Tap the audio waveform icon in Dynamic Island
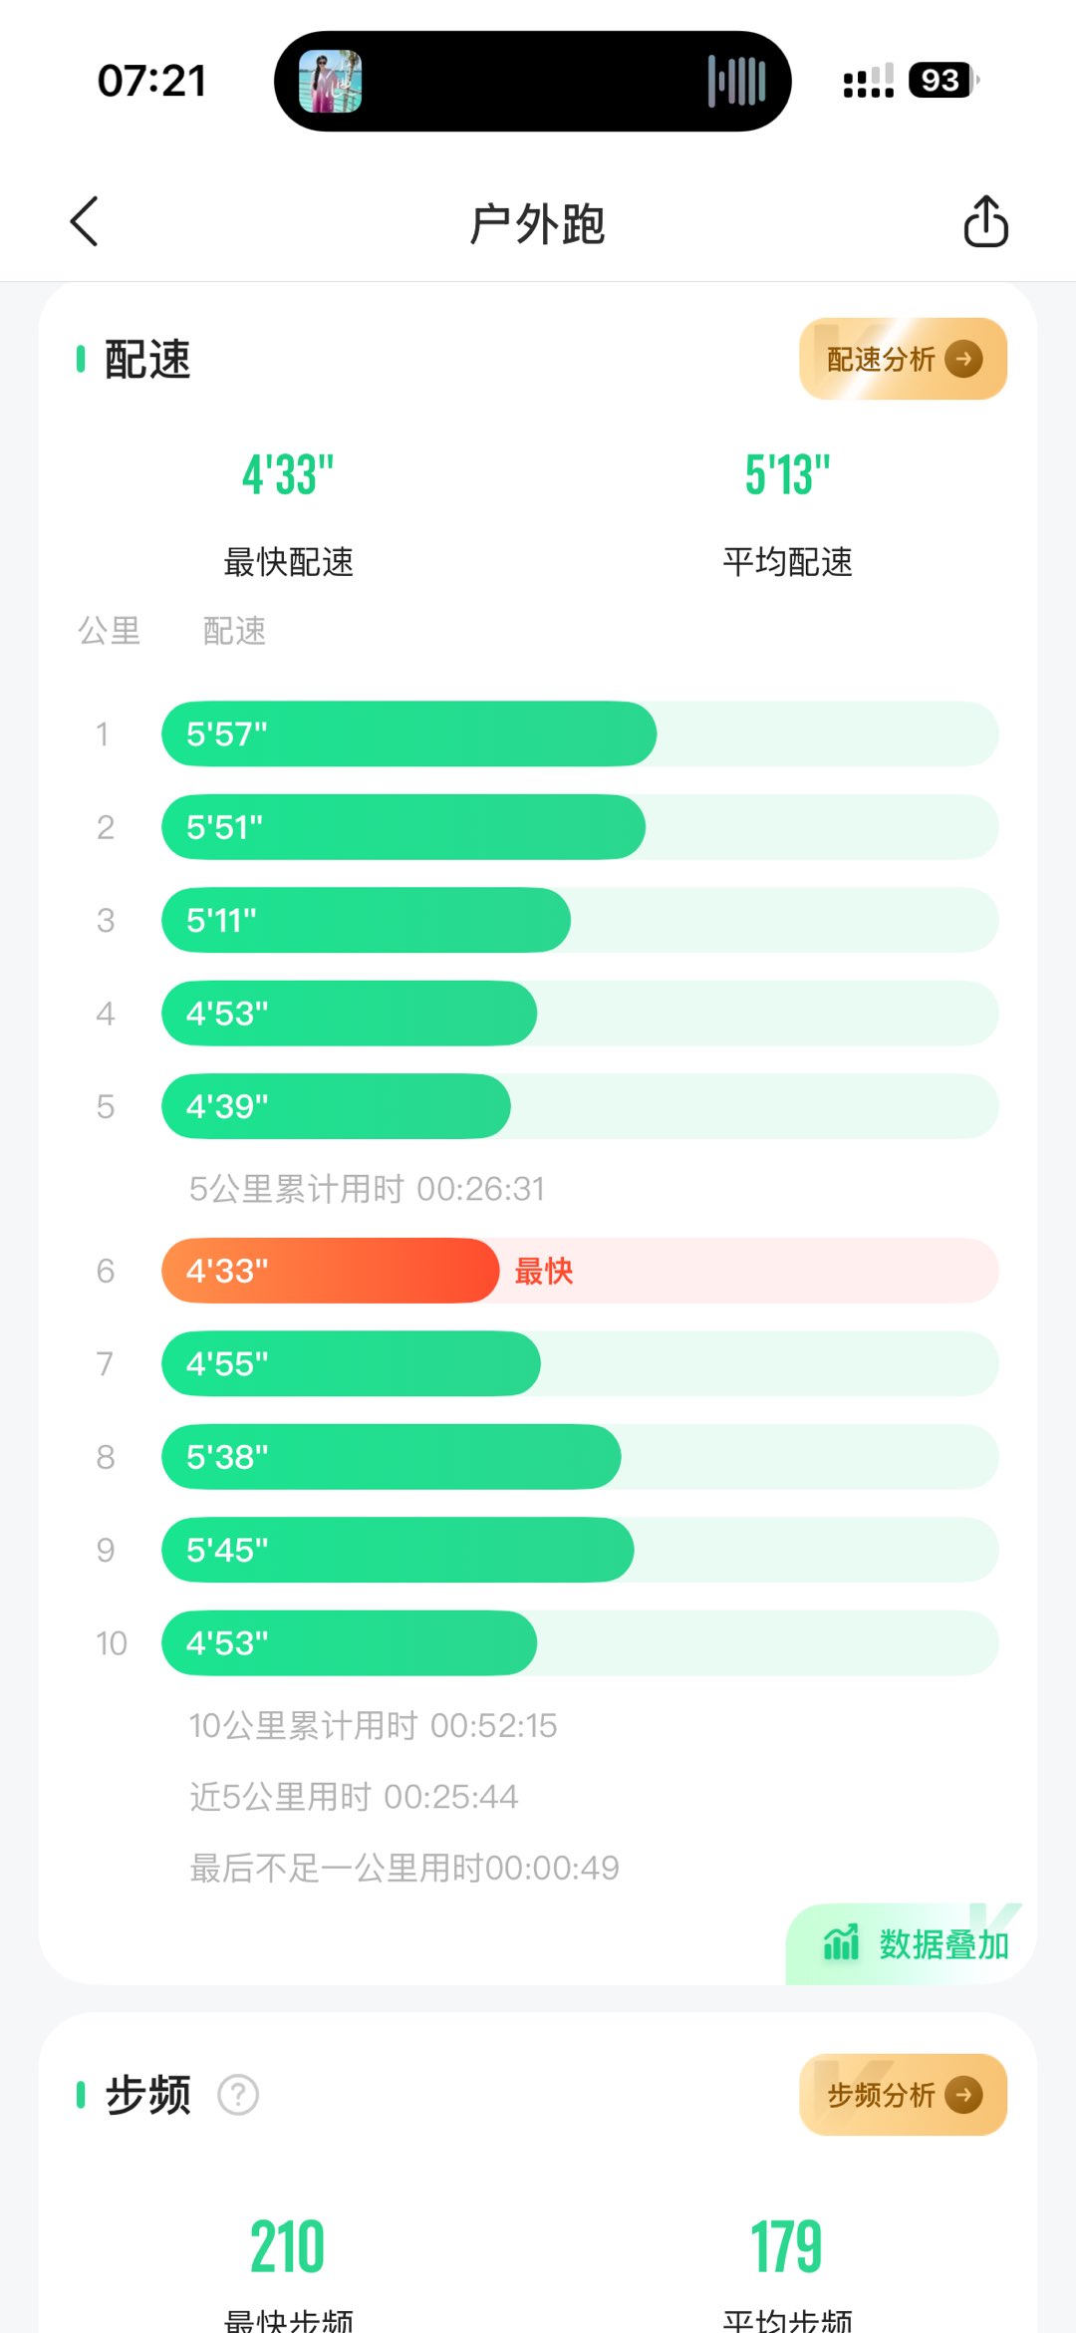The image size is (1076, 2333). [x=736, y=81]
